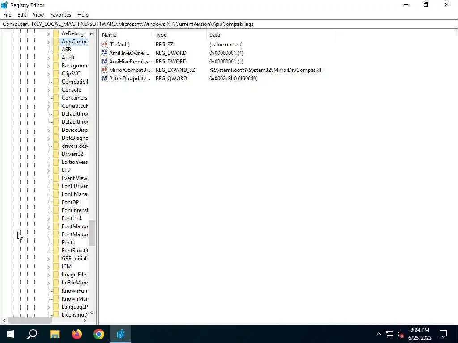Select the IniFileMapp tree key
458x343 pixels.
point(75,283)
